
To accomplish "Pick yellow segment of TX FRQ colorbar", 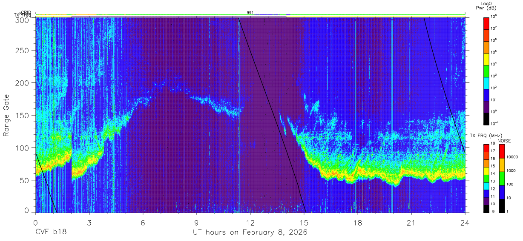I will tap(486, 171).
